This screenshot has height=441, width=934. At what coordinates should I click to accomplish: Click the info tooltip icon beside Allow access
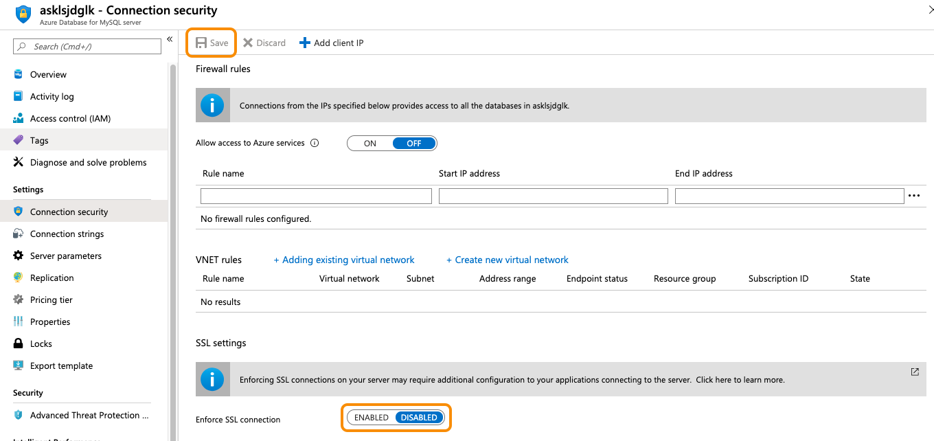(x=315, y=143)
